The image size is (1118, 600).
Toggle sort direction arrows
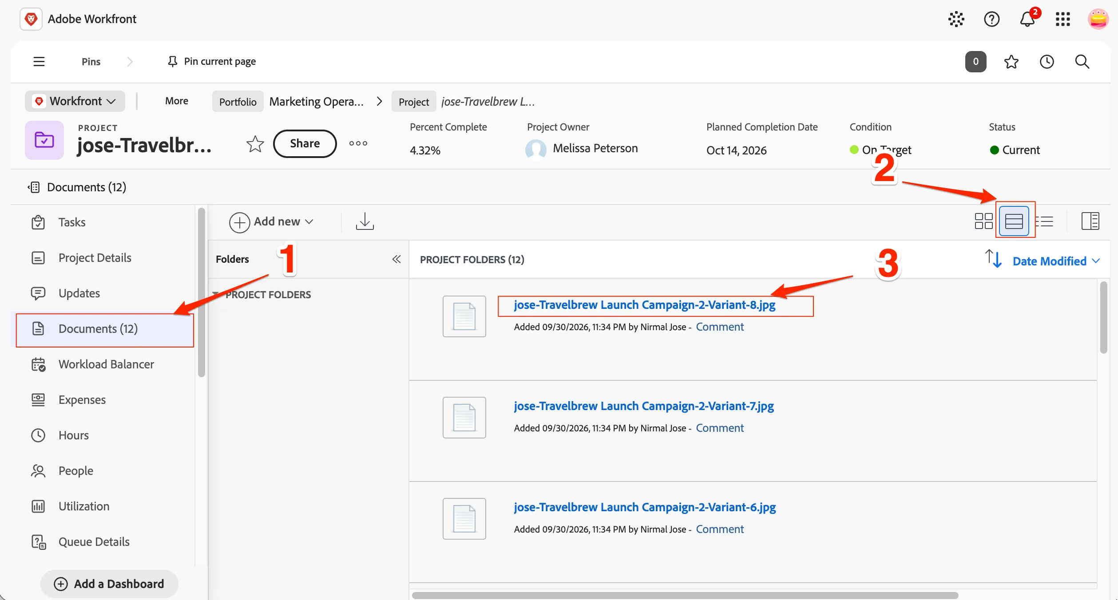pyautogui.click(x=993, y=259)
